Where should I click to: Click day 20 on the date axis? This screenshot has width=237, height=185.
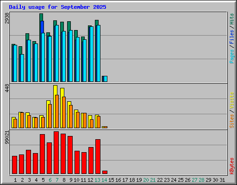pyautogui.click(x=146, y=180)
